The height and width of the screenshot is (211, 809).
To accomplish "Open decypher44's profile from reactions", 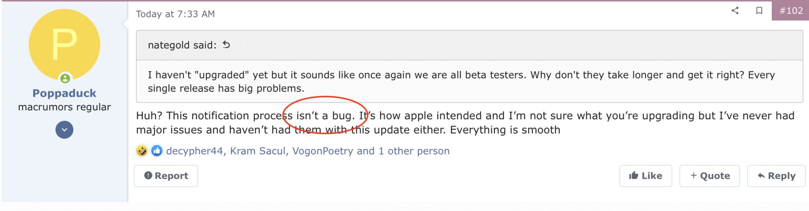I will [x=195, y=151].
